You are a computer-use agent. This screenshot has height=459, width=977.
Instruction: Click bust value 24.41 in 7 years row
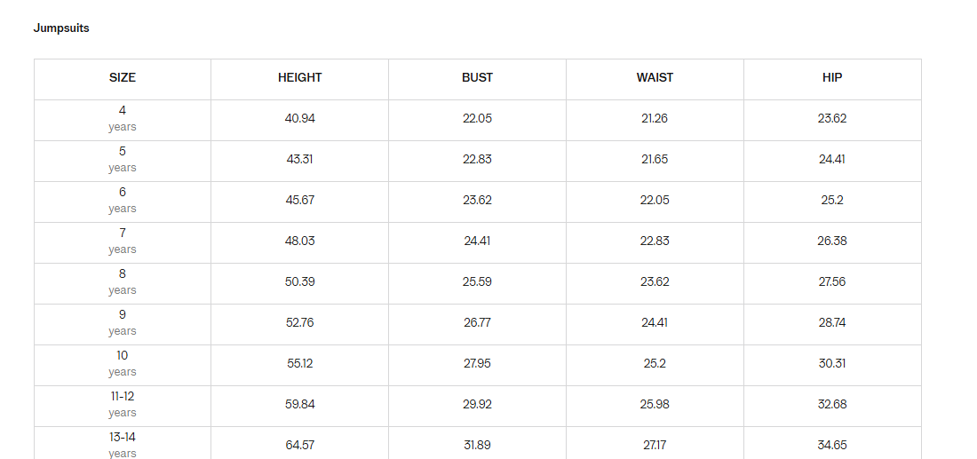pos(477,241)
